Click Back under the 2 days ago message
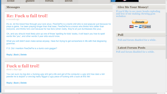Screen dimensions: 167x94 coord(16,83)
